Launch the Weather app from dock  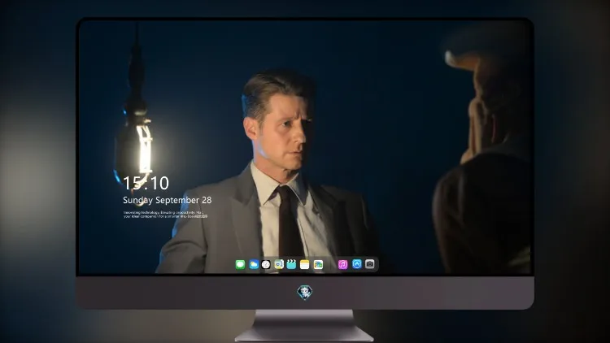254,264
